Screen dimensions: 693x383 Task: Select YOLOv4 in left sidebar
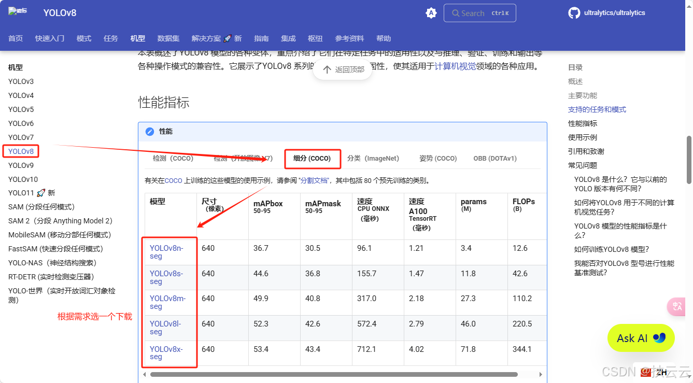[21, 95]
